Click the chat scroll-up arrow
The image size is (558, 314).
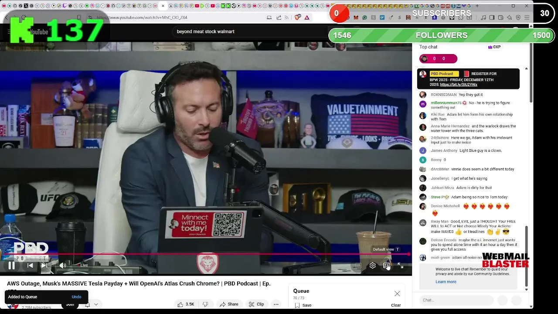(526, 69)
